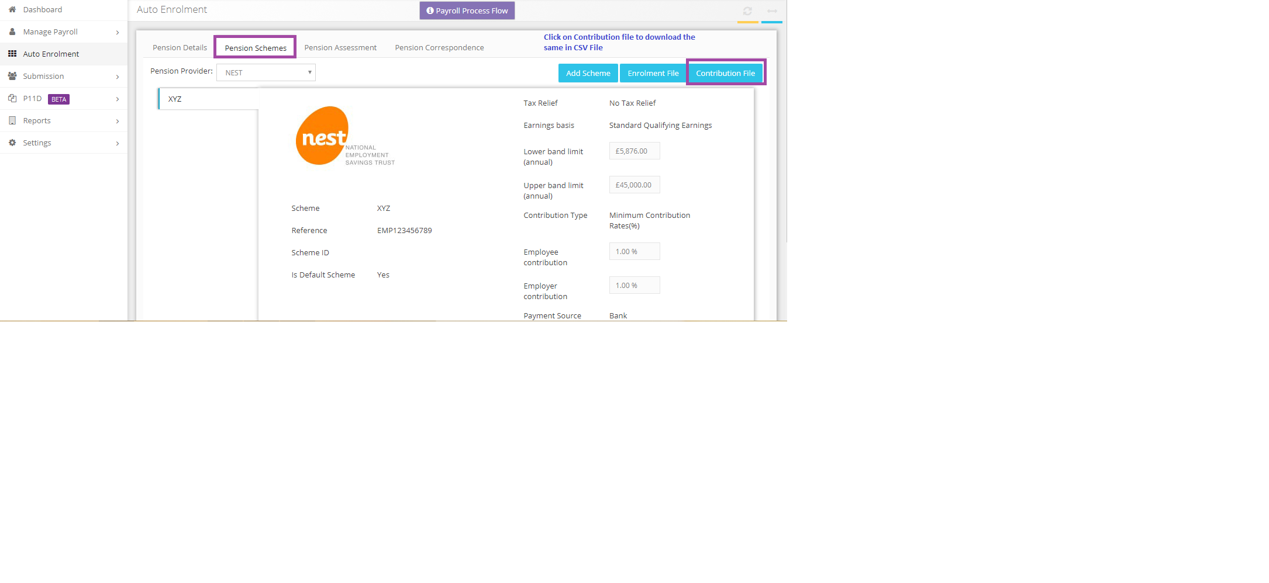
Task: Click the Employer contribution percentage field
Action: tap(634, 285)
